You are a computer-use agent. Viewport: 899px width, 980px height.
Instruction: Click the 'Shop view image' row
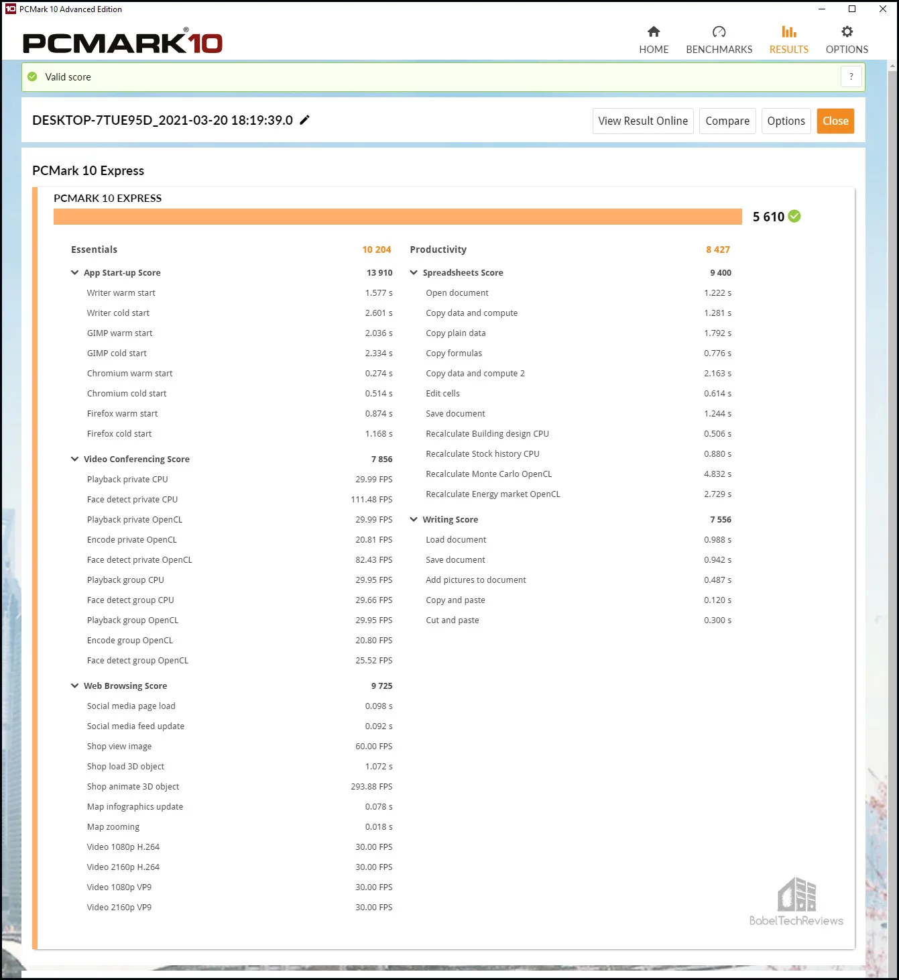239,747
